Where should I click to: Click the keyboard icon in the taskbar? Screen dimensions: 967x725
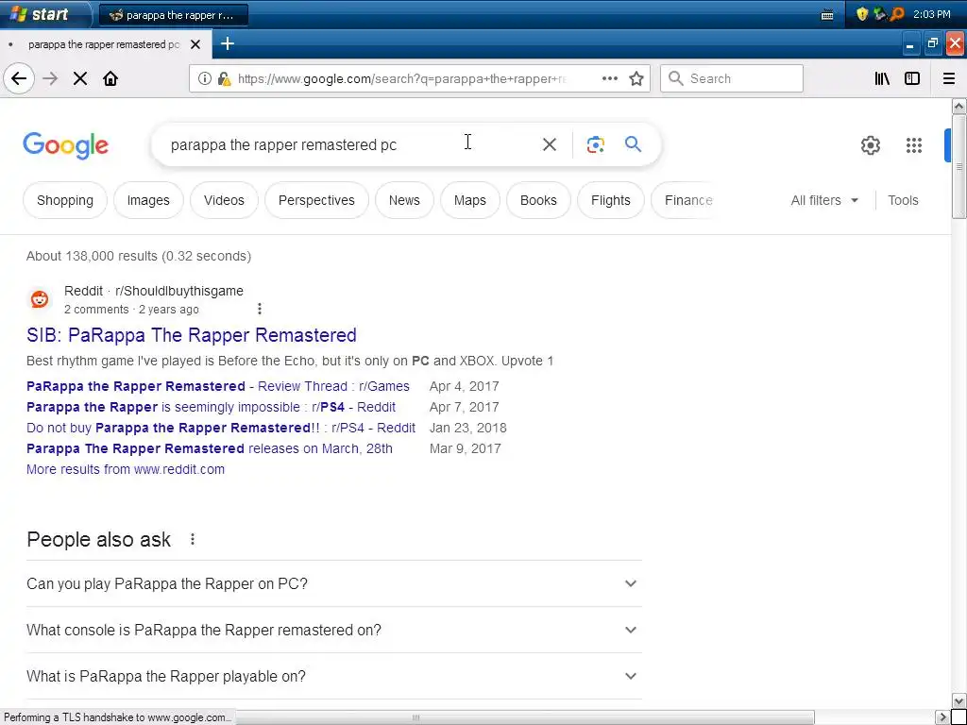(827, 15)
